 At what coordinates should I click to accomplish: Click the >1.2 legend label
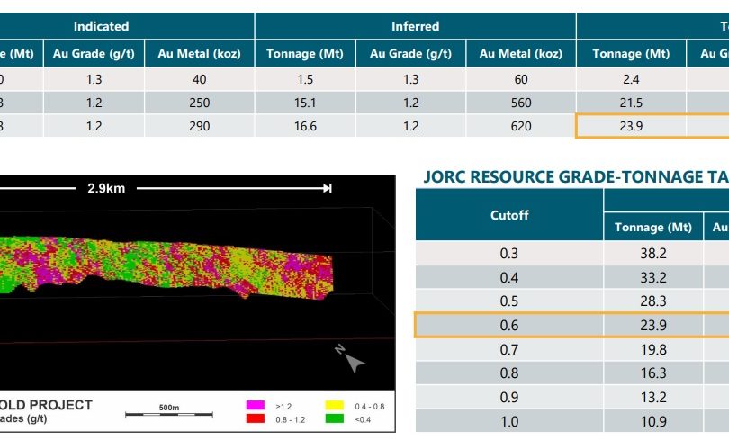tap(283, 406)
